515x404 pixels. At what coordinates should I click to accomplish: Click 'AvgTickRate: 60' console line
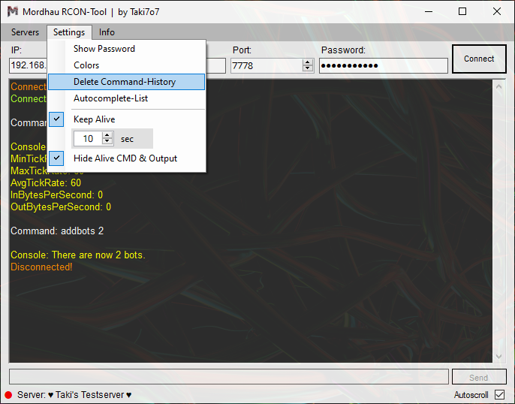(x=46, y=183)
